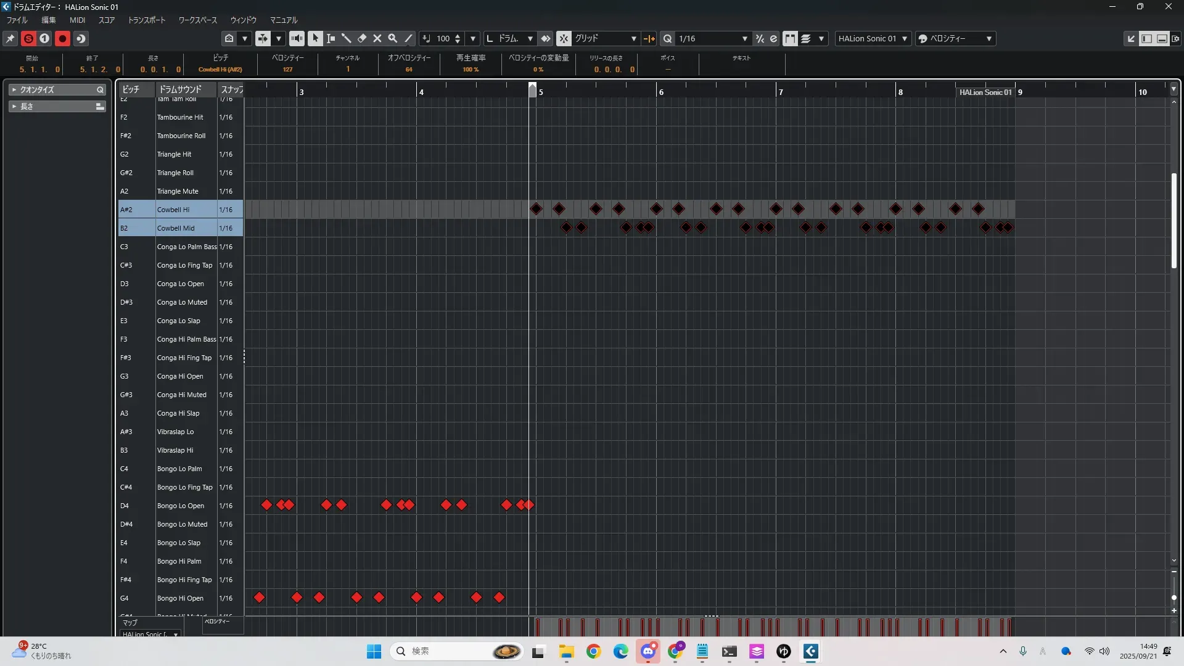Open the トランスポート menu

(146, 20)
